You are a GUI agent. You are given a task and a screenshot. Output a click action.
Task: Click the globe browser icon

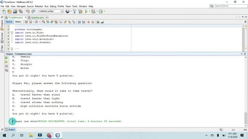[67, 11]
